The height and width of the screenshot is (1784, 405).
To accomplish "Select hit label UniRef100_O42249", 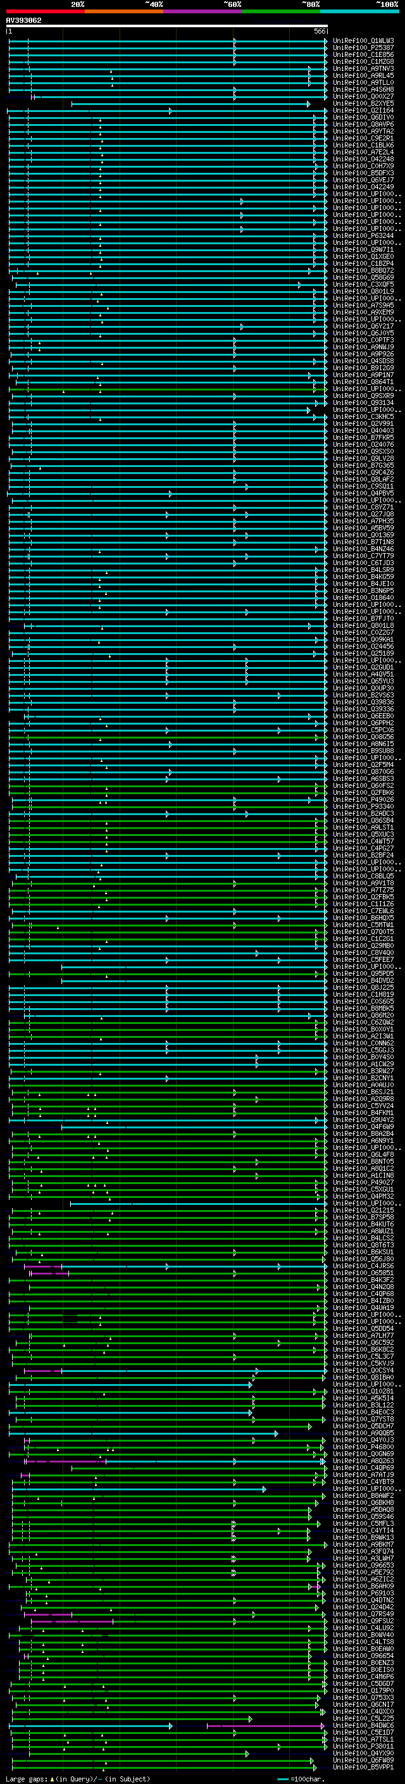I will click(x=363, y=186).
